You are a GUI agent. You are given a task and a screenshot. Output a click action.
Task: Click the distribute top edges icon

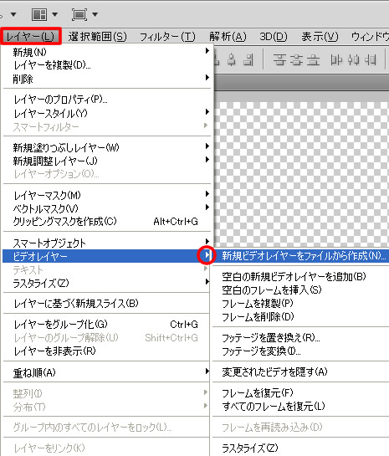click(279, 60)
